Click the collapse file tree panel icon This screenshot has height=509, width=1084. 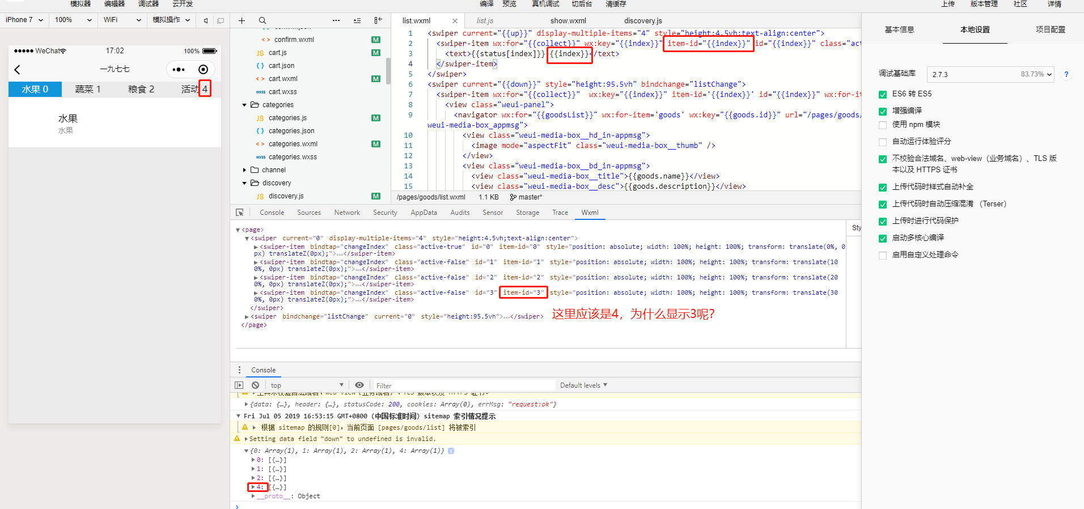pyautogui.click(x=378, y=20)
